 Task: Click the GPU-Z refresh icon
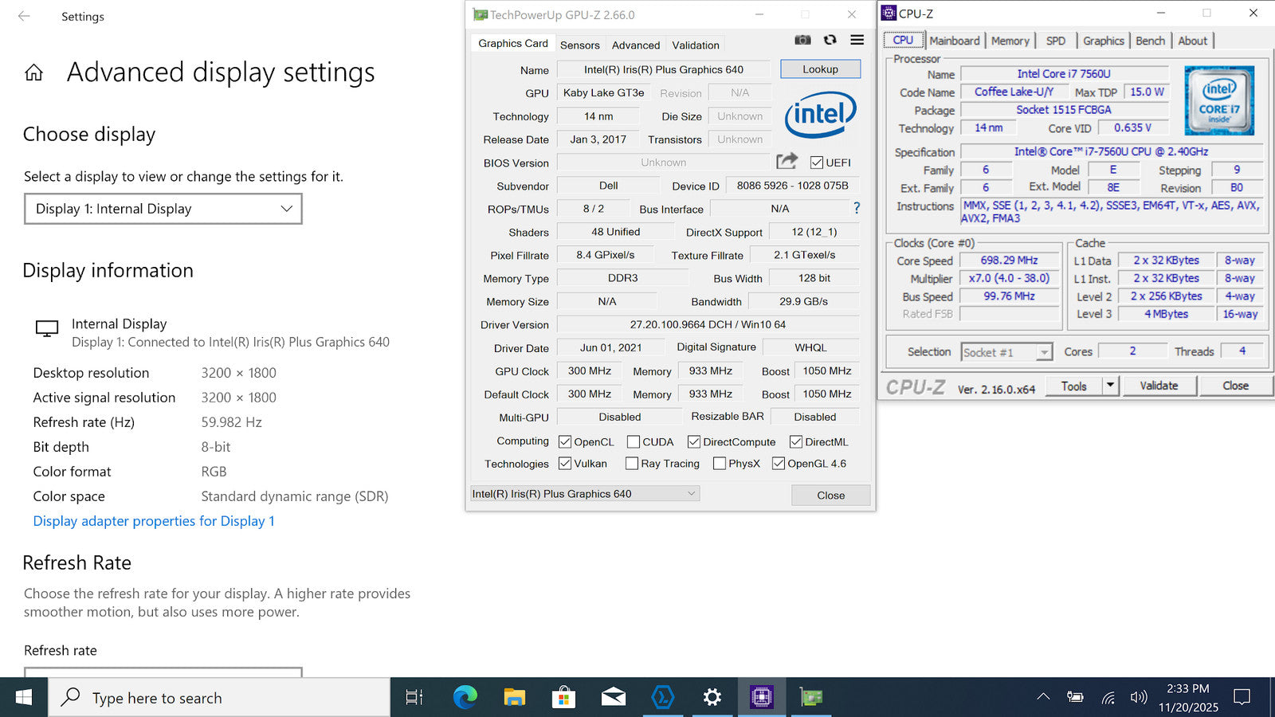830,40
